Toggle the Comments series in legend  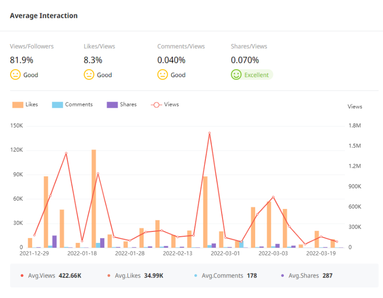click(x=72, y=104)
